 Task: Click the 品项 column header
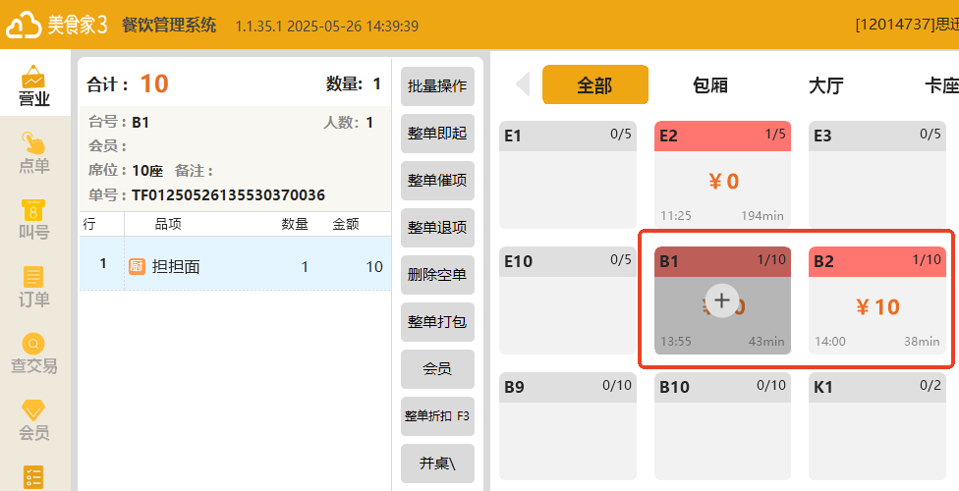pyautogui.click(x=168, y=225)
